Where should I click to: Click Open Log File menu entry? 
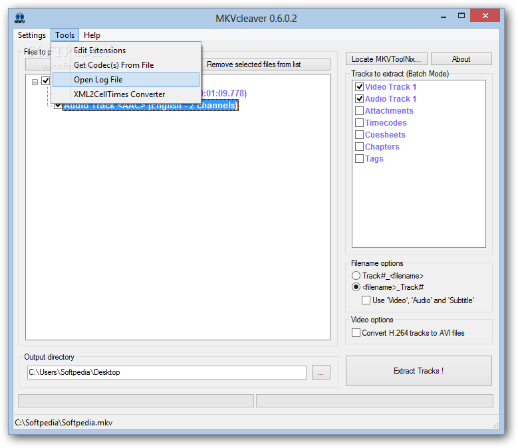click(126, 80)
